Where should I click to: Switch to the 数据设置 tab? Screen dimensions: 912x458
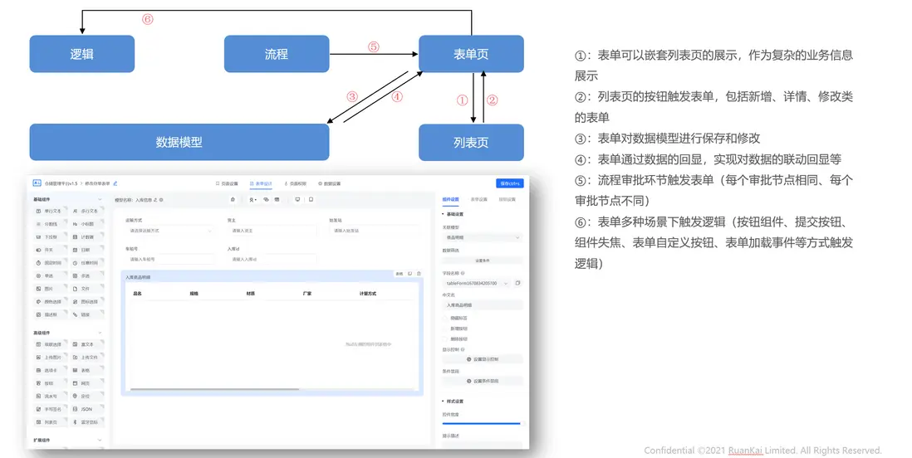click(329, 183)
